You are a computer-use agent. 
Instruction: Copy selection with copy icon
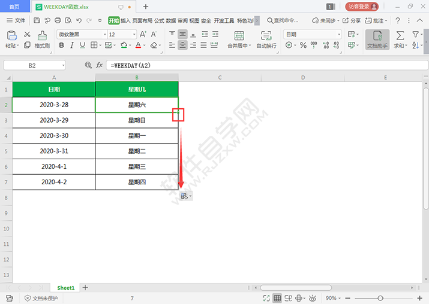tap(27, 45)
